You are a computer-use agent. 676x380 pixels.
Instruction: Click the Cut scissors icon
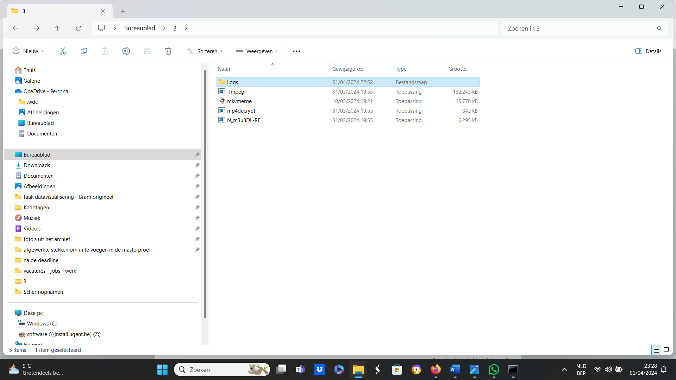(x=63, y=51)
